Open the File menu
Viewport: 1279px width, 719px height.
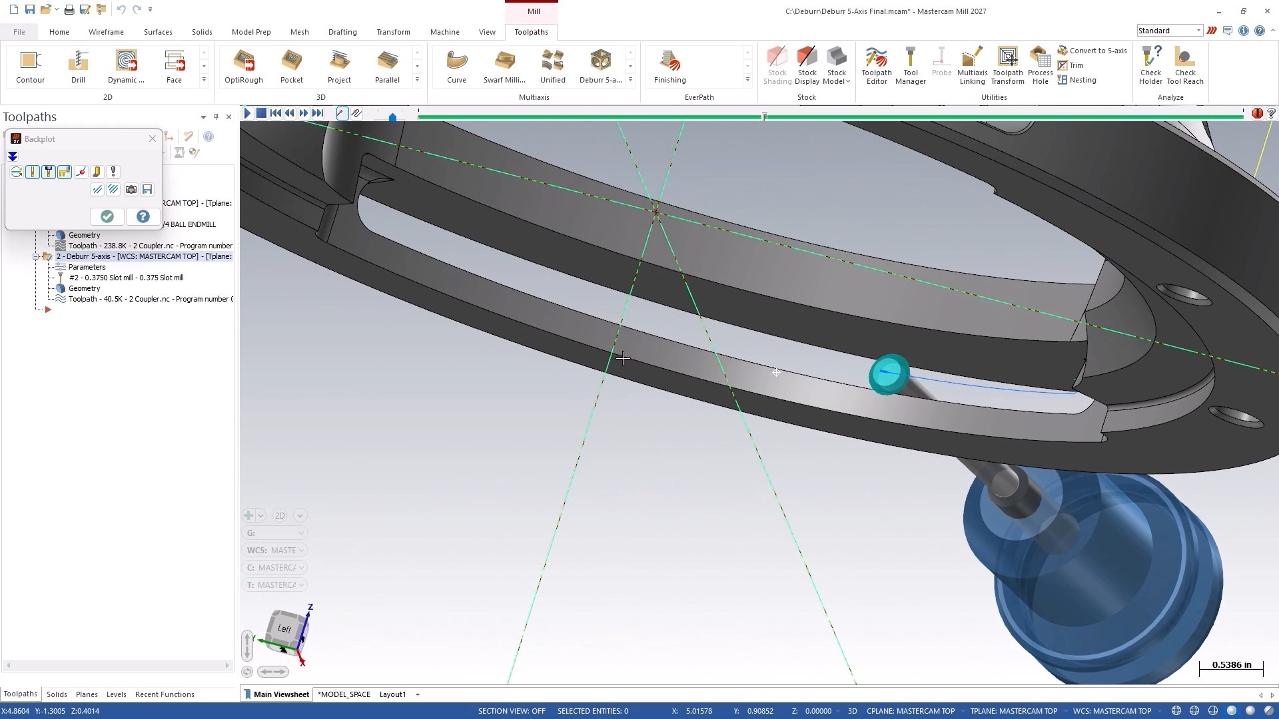coord(19,32)
